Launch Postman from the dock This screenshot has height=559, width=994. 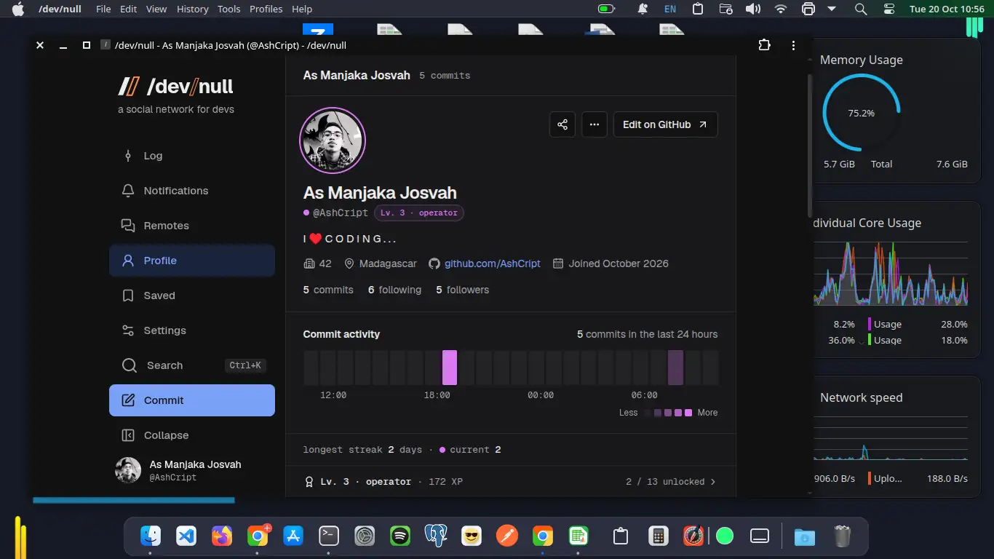pos(506,536)
